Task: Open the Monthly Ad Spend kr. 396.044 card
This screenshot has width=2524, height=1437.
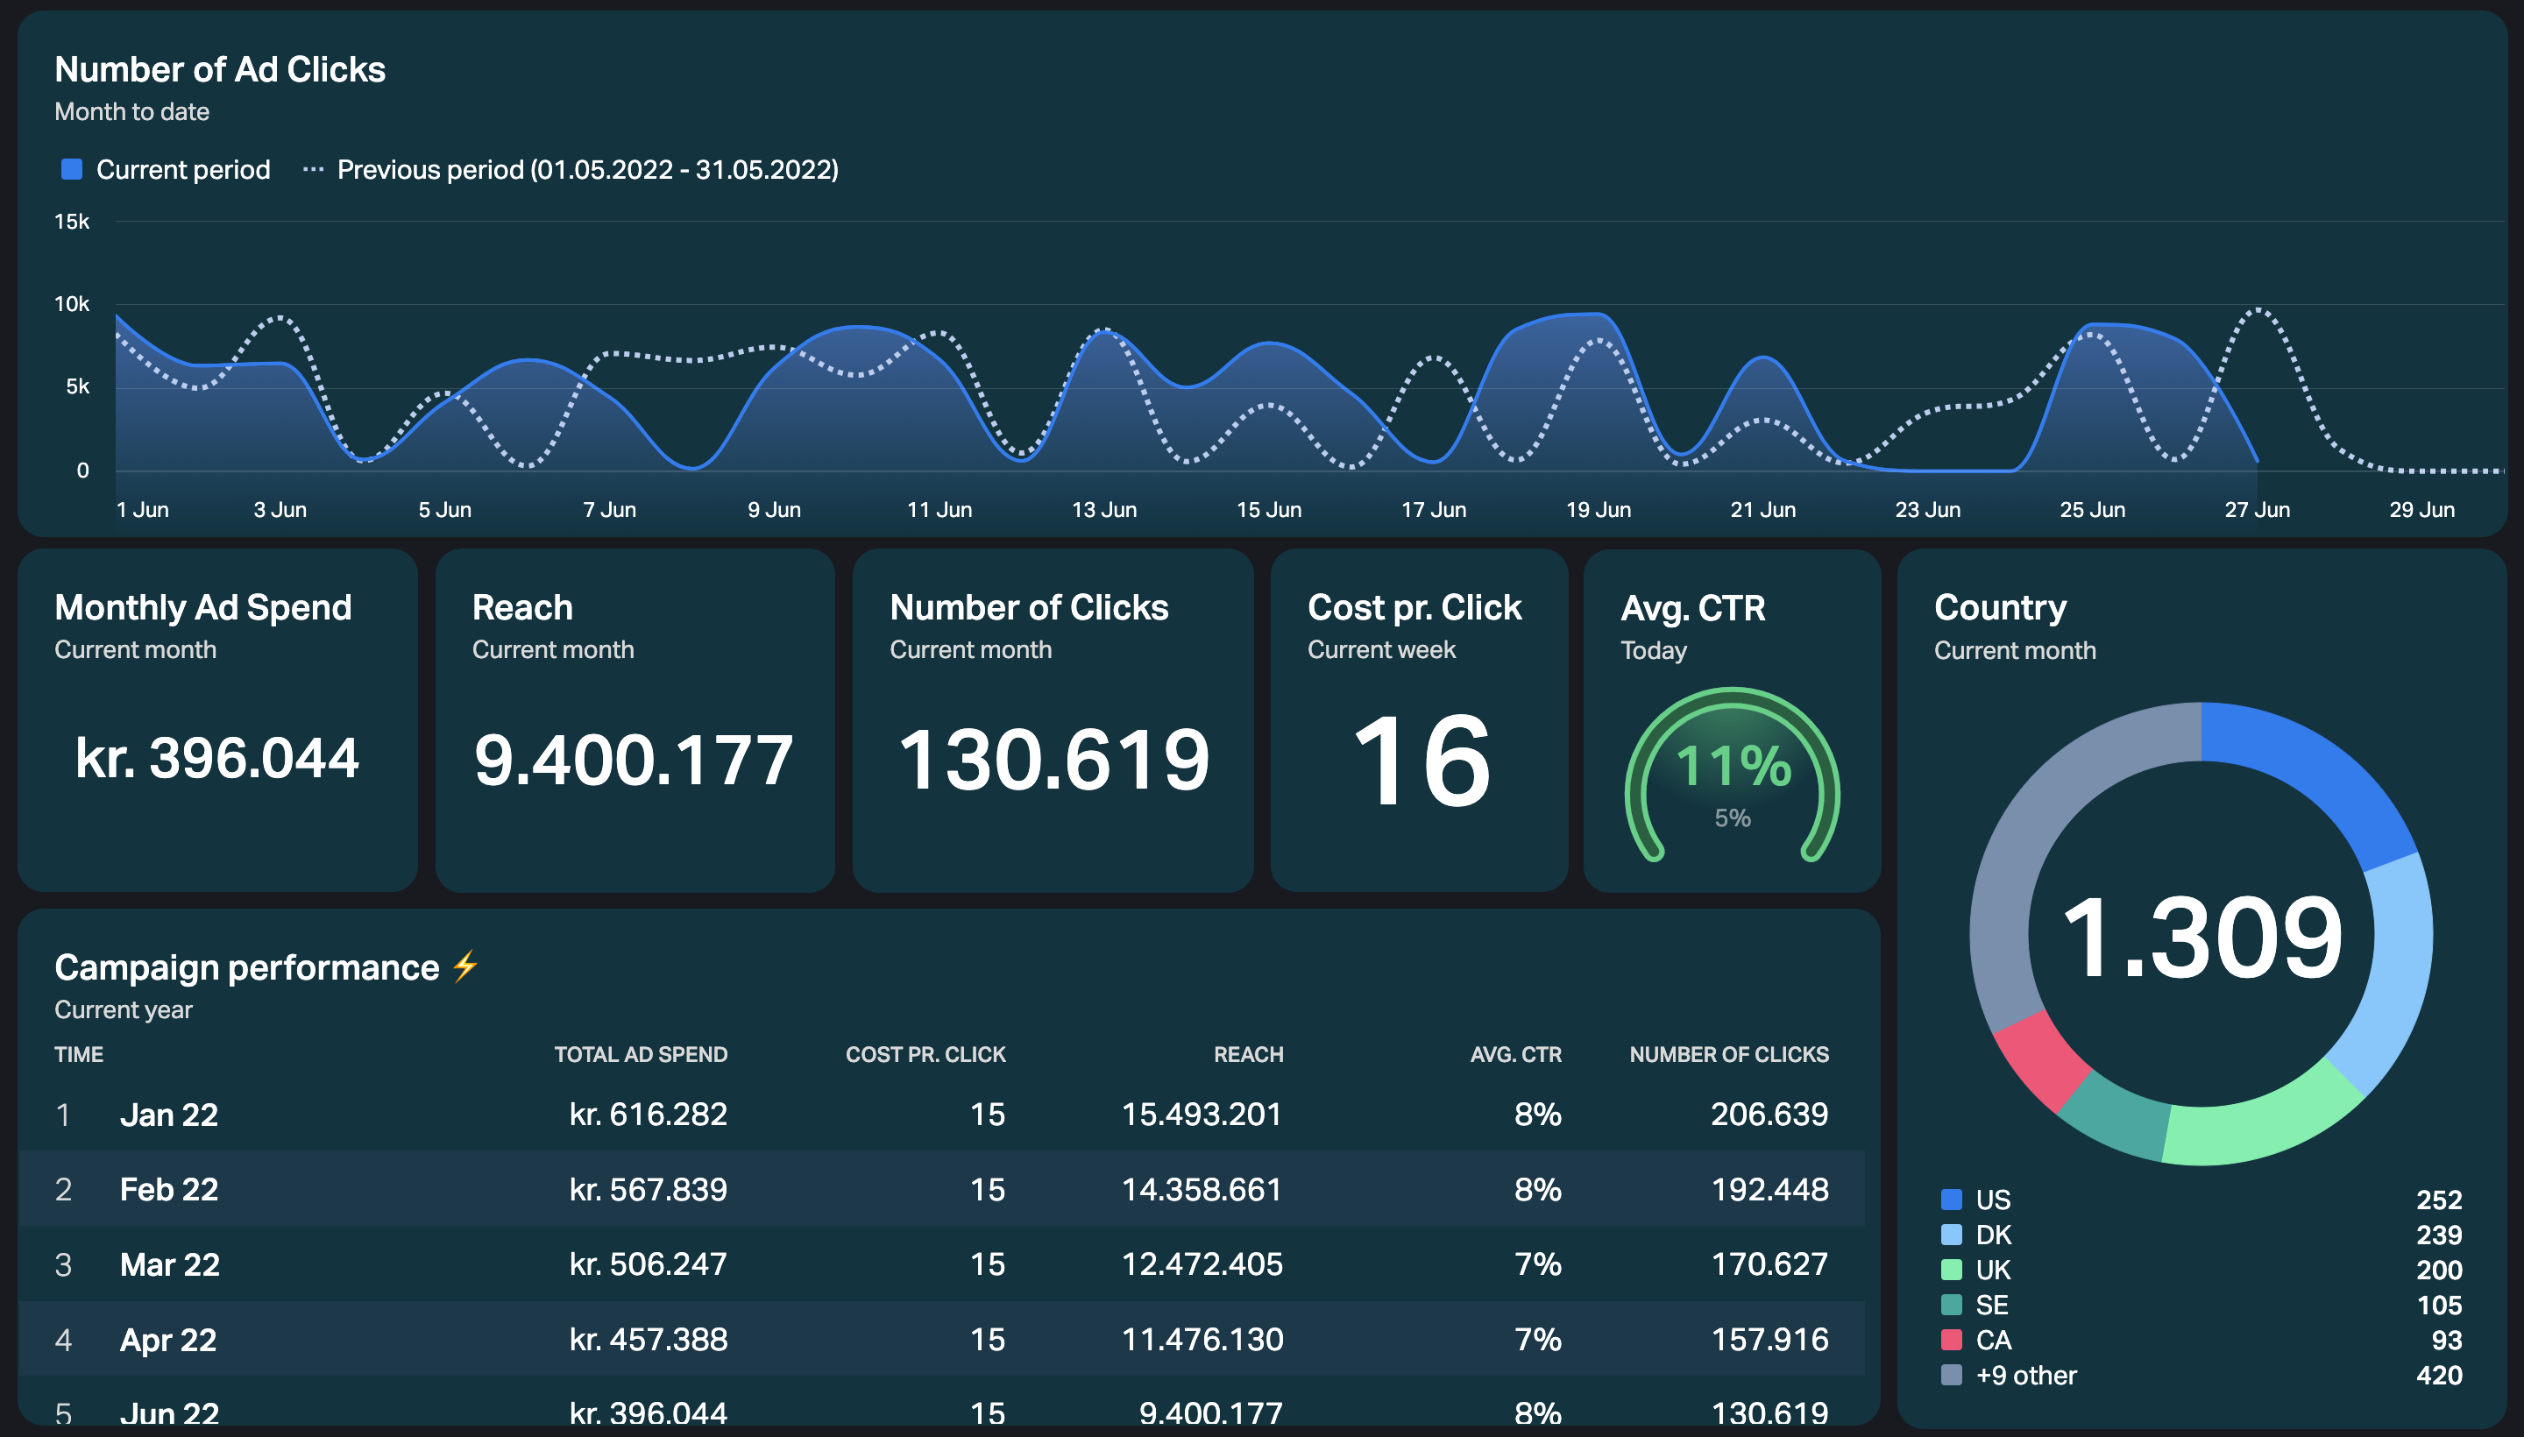Action: coord(217,720)
